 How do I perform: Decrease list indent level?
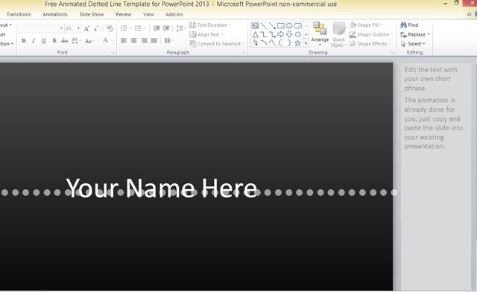157,28
